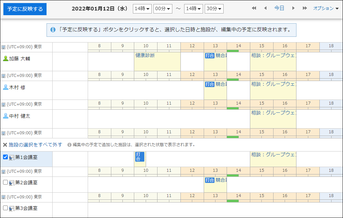This screenshot has height=218, width=343.
Task: Click the date 2022年01月12日（水）
Action: coord(100,8)
